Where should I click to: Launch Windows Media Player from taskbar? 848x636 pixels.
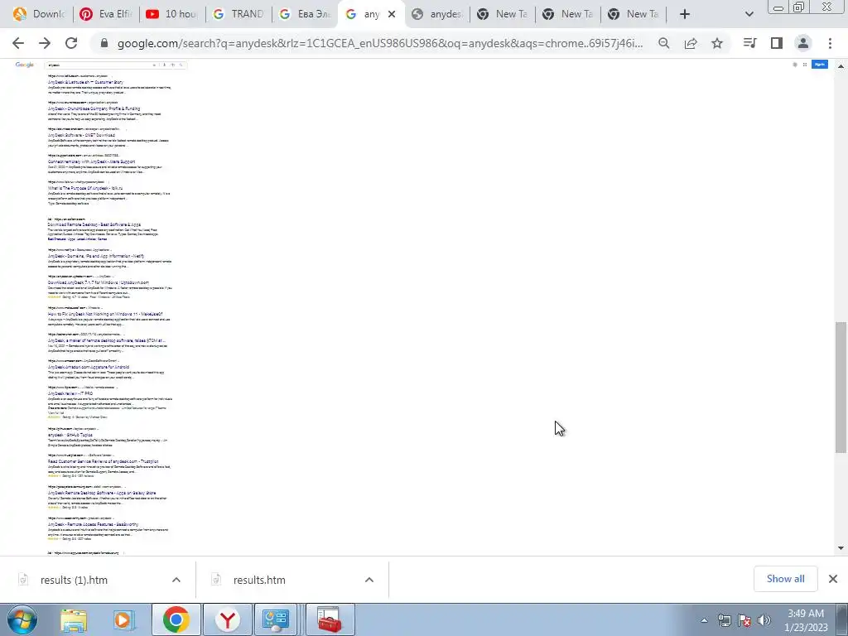(x=124, y=620)
